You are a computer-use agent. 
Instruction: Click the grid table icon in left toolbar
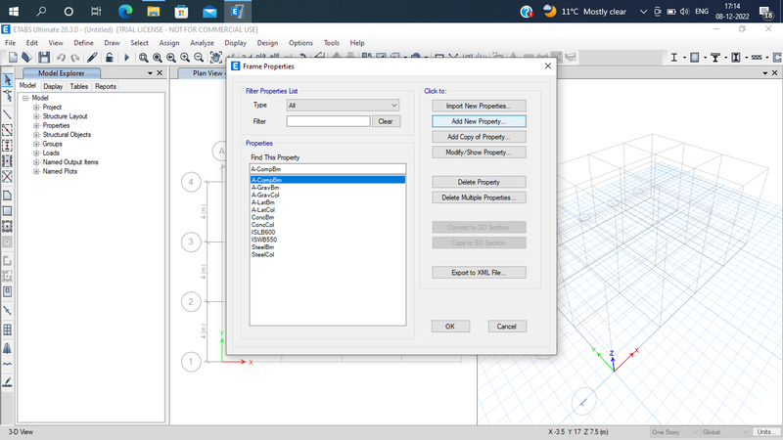(x=8, y=330)
